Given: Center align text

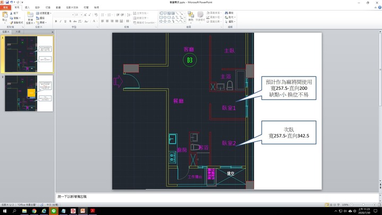Looking at the screenshot, I should (107, 21).
